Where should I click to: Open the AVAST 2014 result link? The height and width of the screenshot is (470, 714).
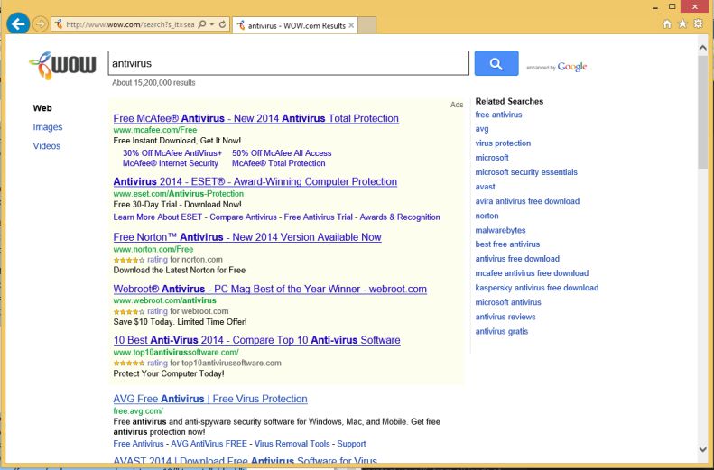coord(245,460)
